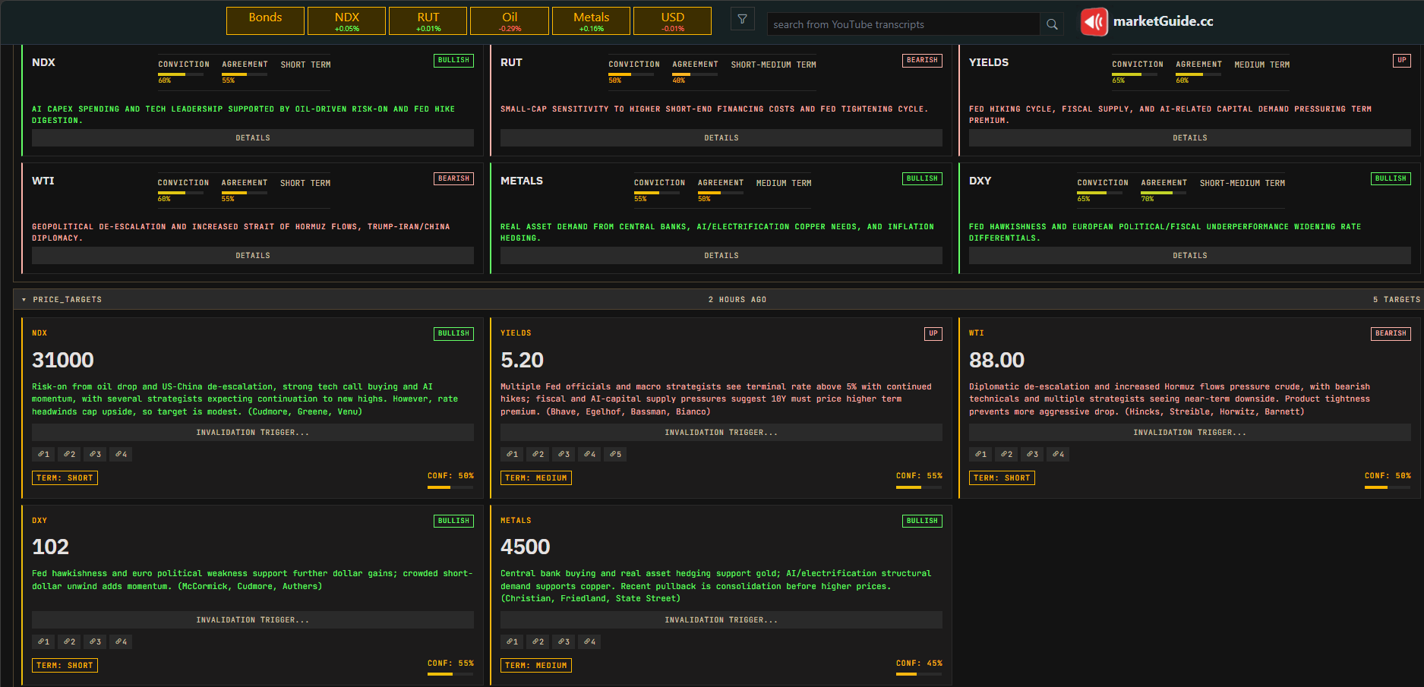
Task: Open source link 1 on WTI target card
Action: pyautogui.click(x=981, y=454)
